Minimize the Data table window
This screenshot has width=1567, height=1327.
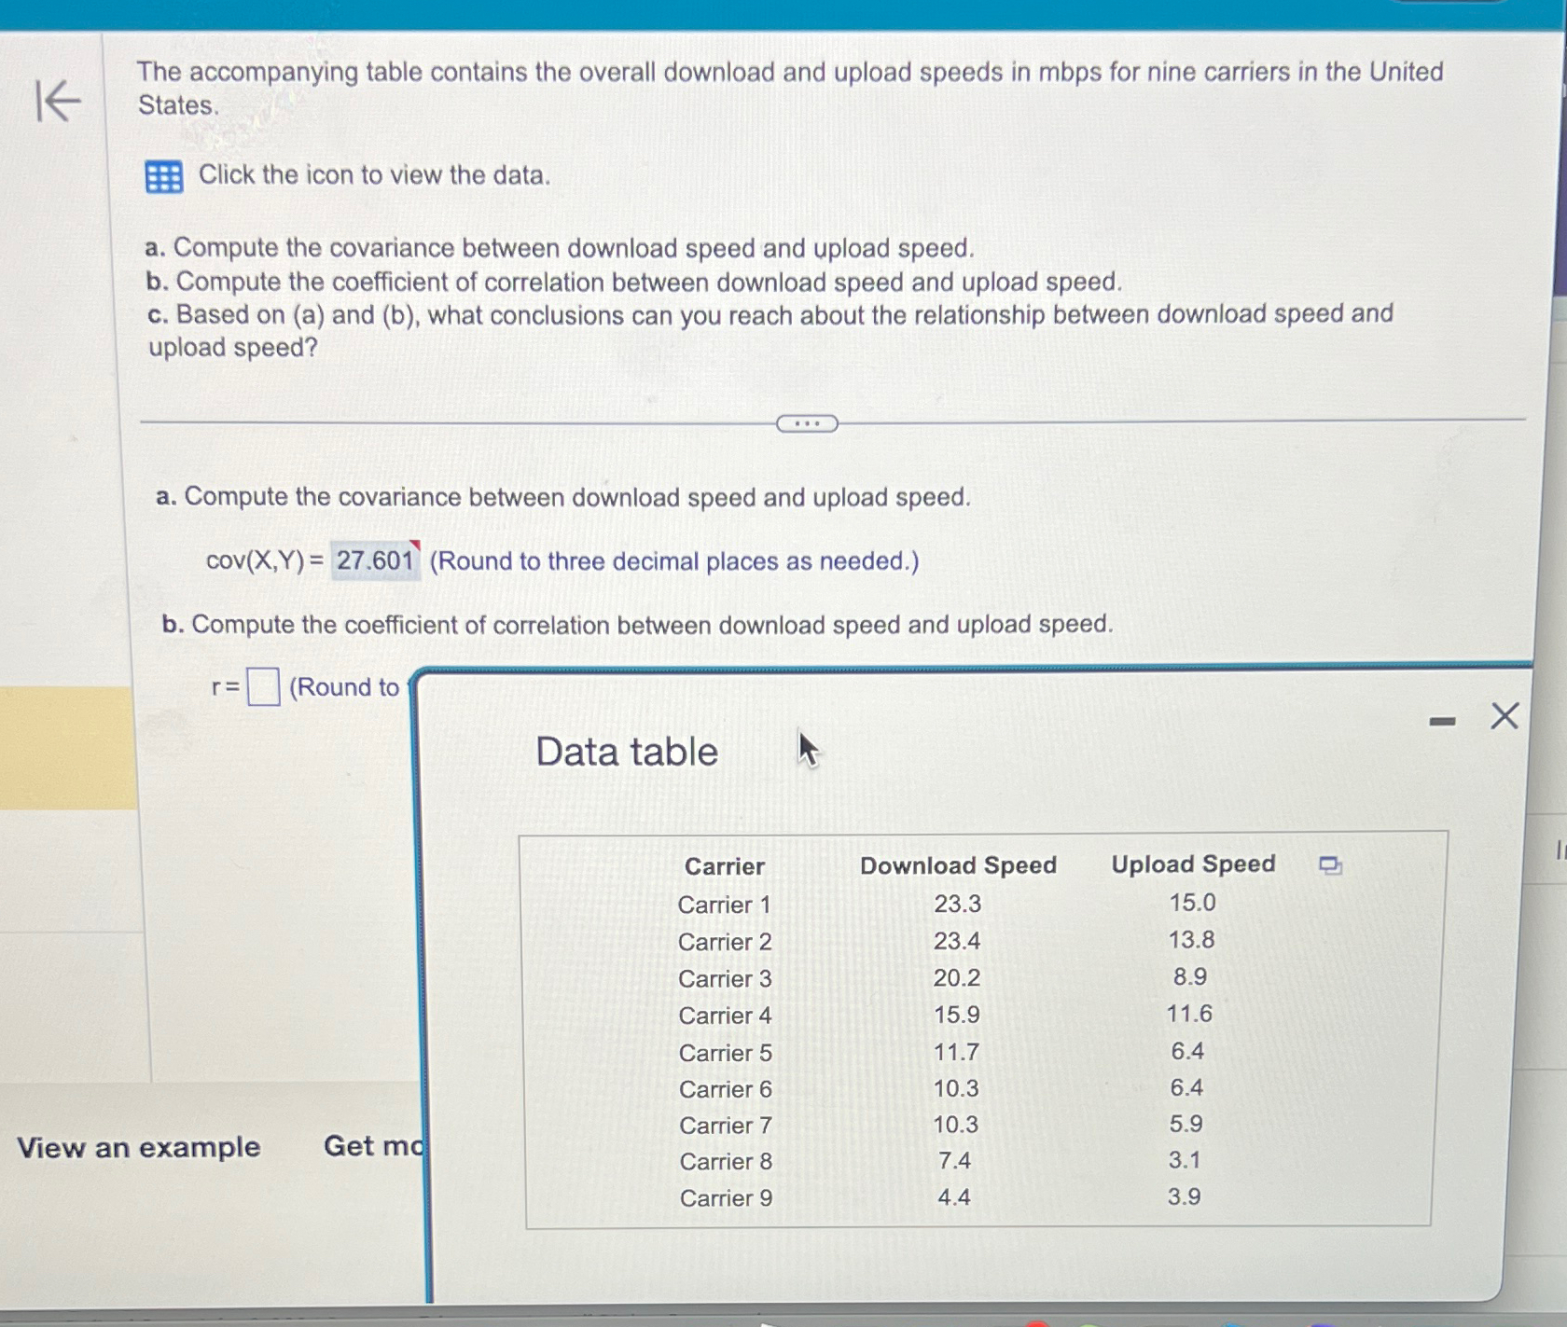point(1443,718)
